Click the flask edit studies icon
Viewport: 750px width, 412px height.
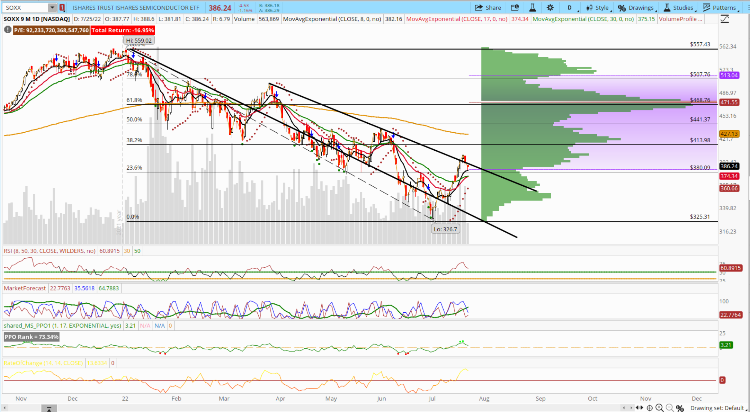point(532,8)
